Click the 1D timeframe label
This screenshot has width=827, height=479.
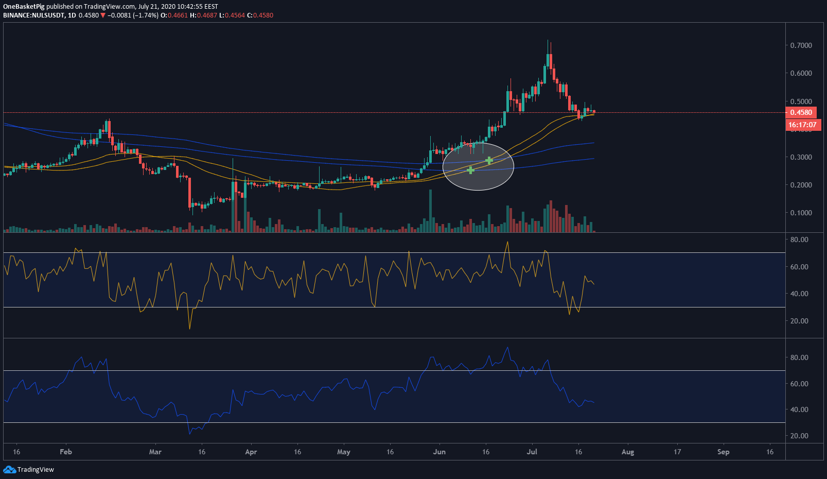coord(72,15)
